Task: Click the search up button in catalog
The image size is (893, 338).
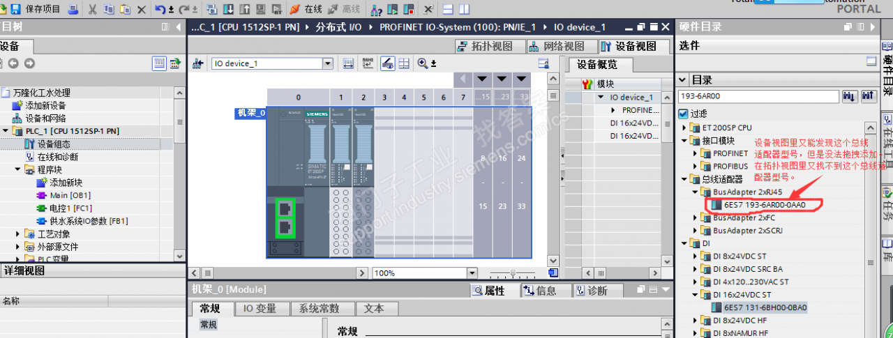Action: coord(869,96)
